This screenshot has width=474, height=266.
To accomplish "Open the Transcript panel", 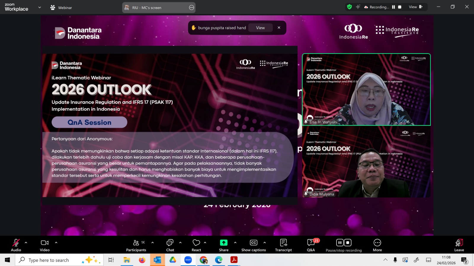I will (283, 245).
